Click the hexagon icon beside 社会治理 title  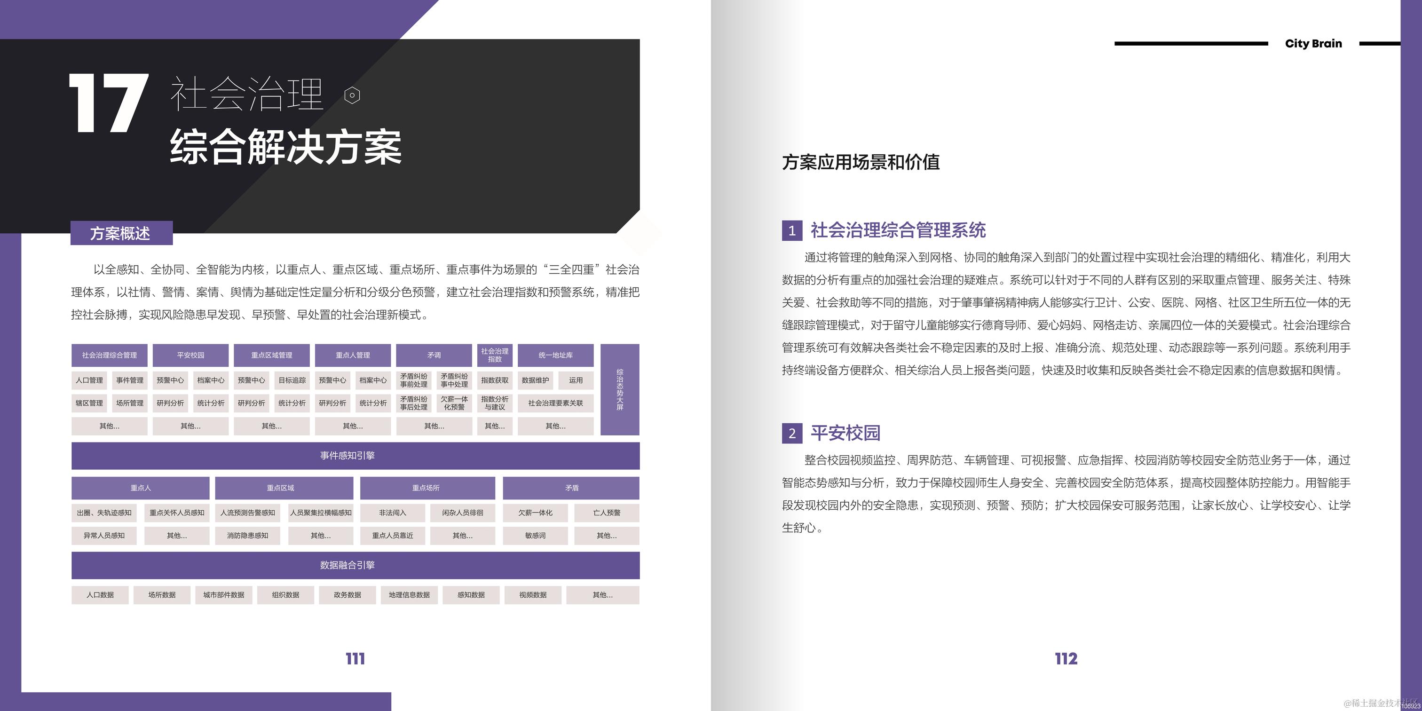352,95
